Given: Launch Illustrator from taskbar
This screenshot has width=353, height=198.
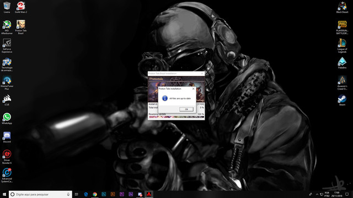Looking at the screenshot, I should pyautogui.click(x=113, y=194).
